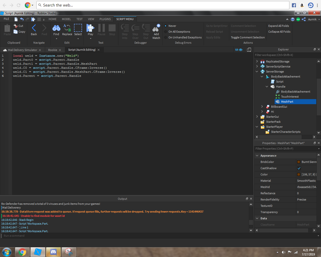Viewport: 321px width, 257px height.
Task: Select the Find tool
Action: coord(56,30)
